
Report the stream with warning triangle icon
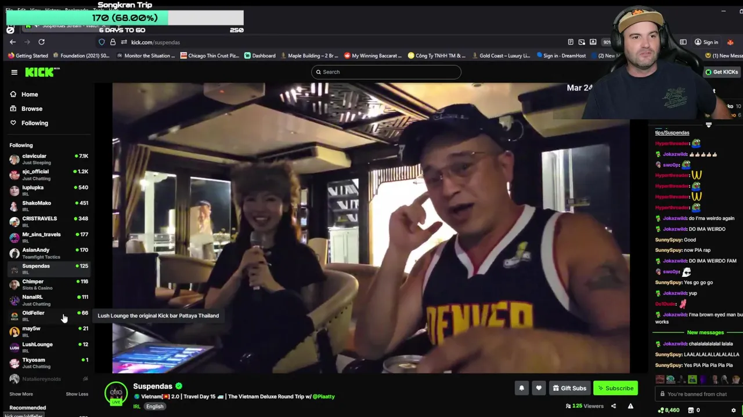pyautogui.click(x=630, y=406)
